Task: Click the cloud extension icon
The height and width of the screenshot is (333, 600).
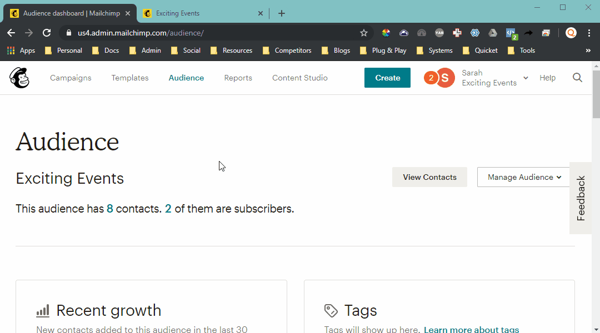Action: tap(404, 33)
